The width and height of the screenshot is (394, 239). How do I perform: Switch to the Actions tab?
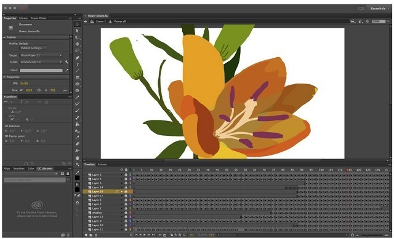[x=102, y=165]
